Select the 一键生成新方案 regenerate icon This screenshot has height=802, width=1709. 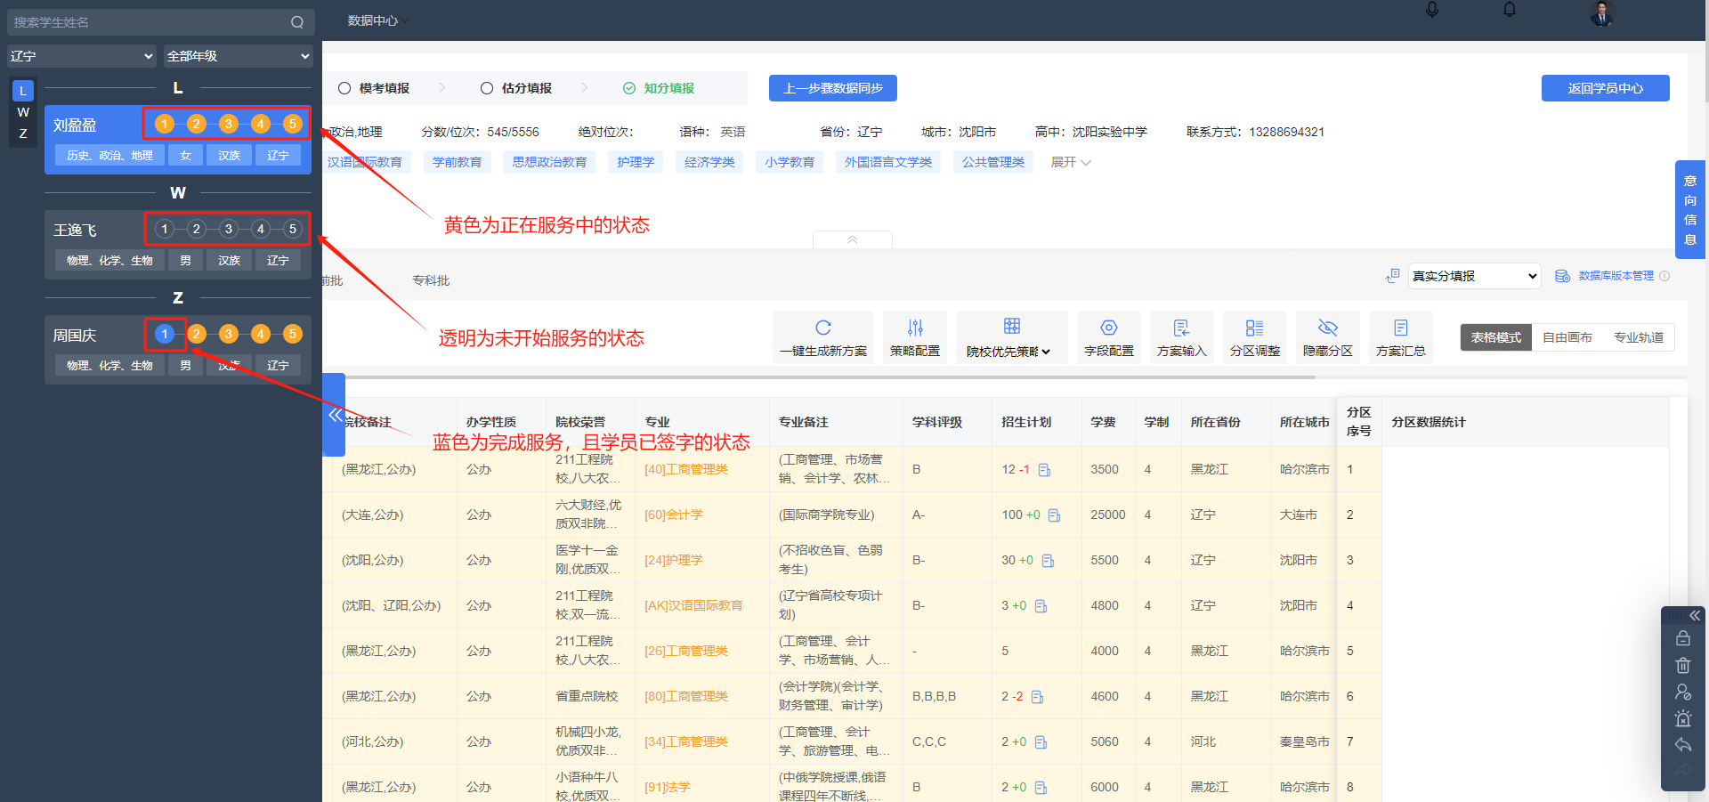[823, 336]
